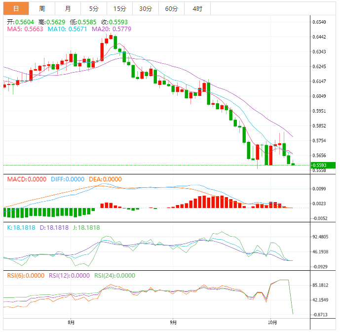Click the MA20: 0.5779 indicator label

(x=112, y=29)
